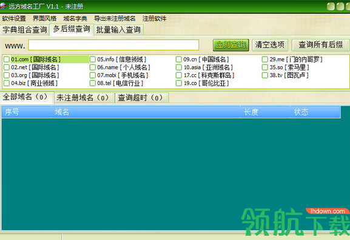
Task: Tick the 03.org 国际域名 checkbox
Action: [x=7, y=75]
